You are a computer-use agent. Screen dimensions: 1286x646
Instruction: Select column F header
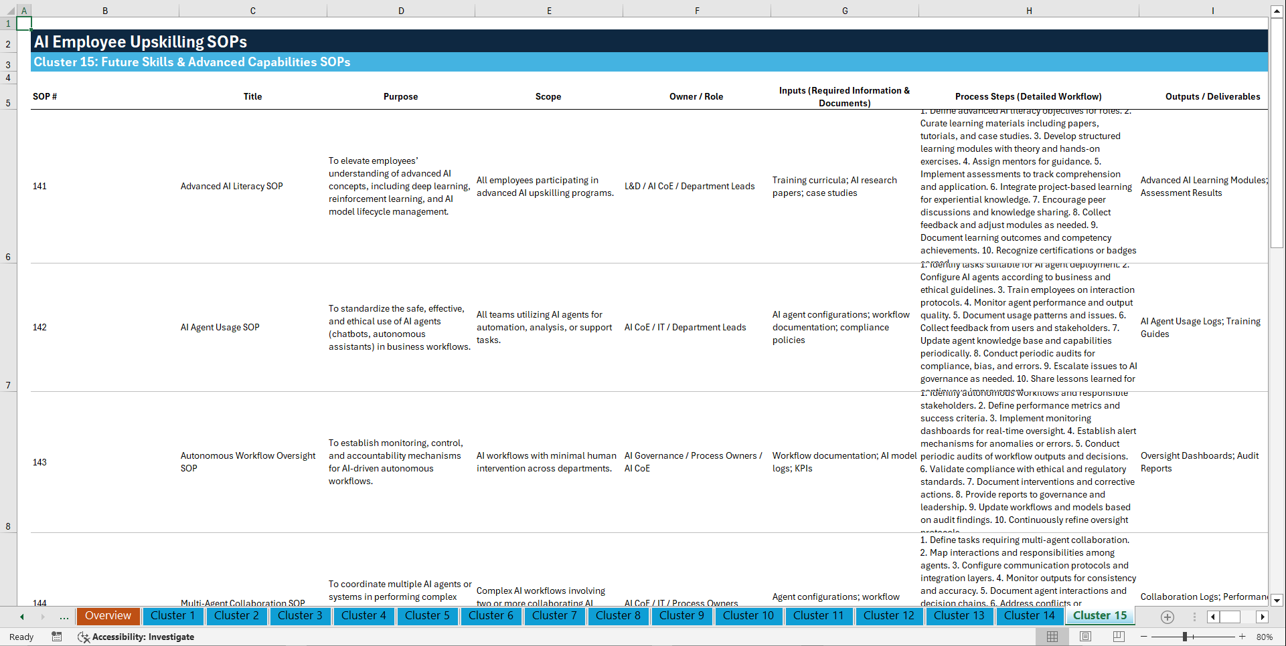pos(697,10)
